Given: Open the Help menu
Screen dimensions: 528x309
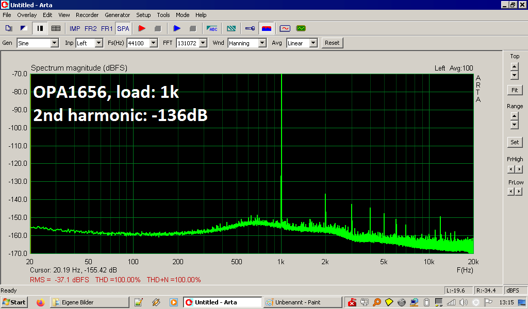Looking at the screenshot, I should (x=201, y=15).
